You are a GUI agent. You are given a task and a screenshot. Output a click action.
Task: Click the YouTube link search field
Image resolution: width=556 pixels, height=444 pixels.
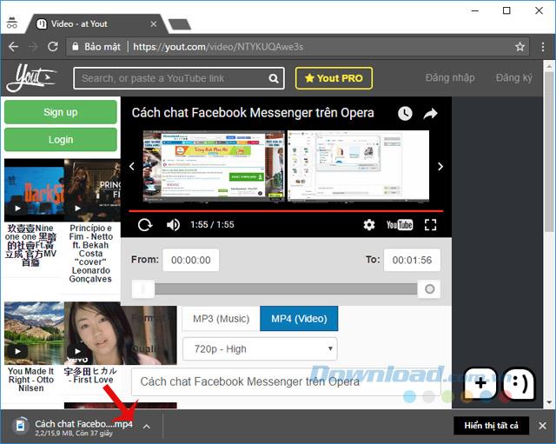[x=171, y=78]
